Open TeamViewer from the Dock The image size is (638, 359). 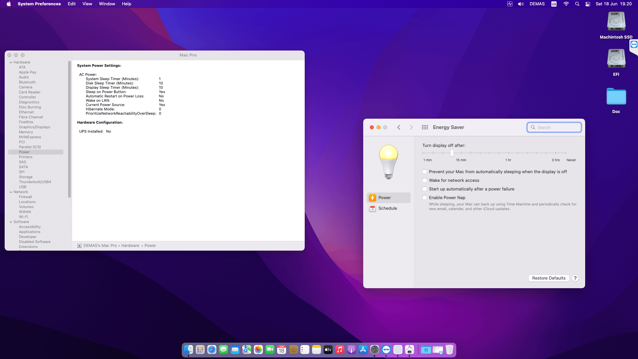pyautogui.click(x=386, y=350)
